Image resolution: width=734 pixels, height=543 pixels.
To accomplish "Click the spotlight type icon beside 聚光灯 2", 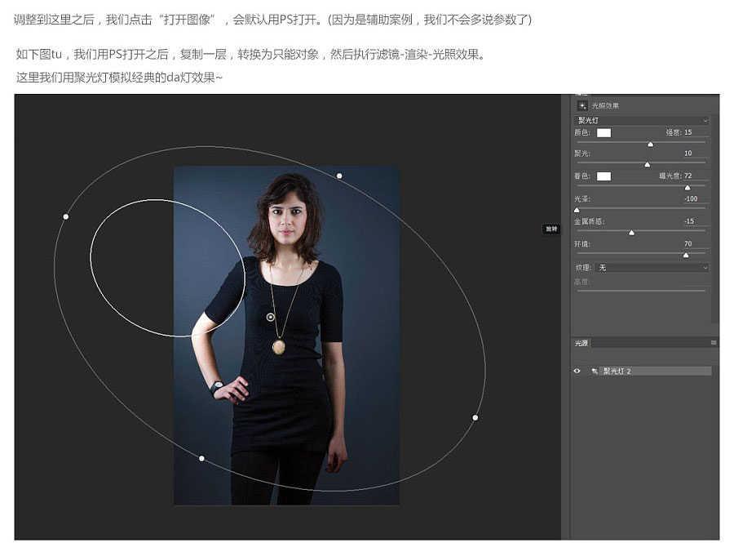I will pos(595,371).
